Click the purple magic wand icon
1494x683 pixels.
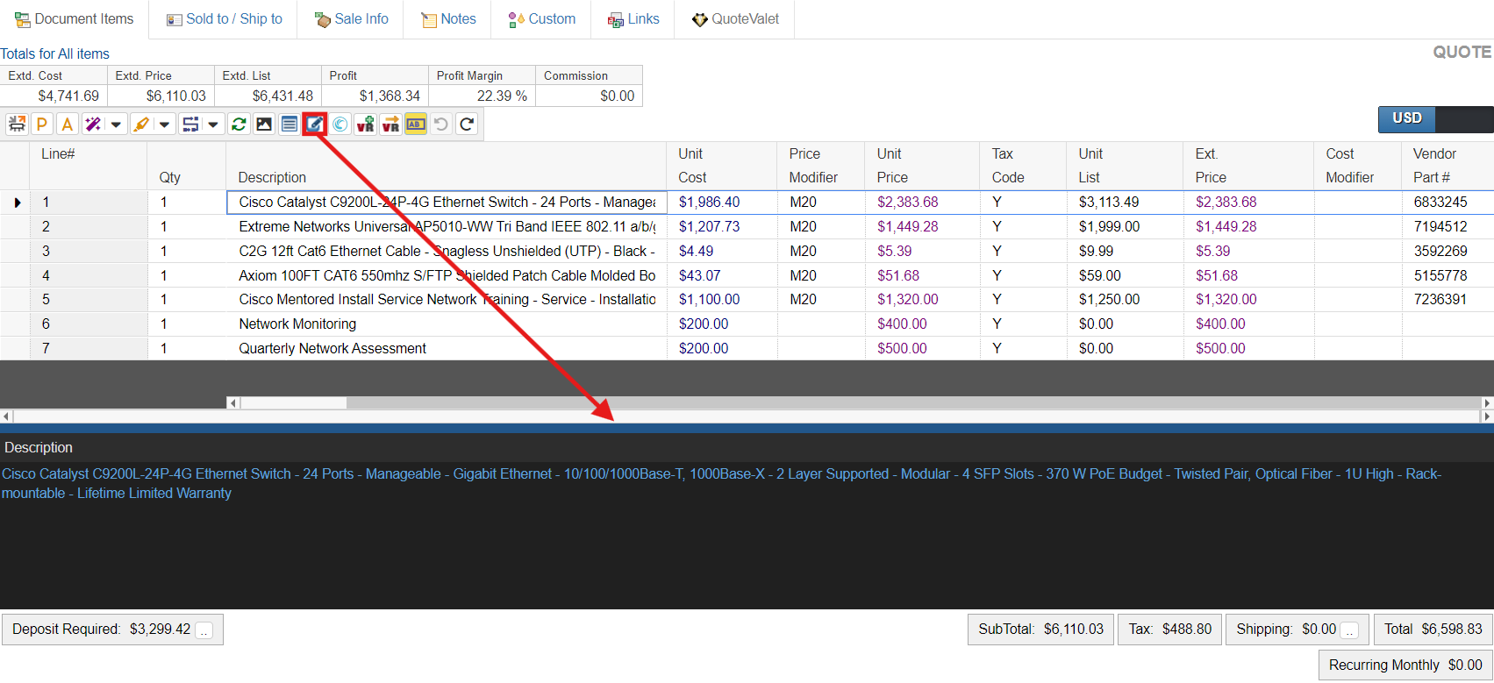tap(93, 125)
